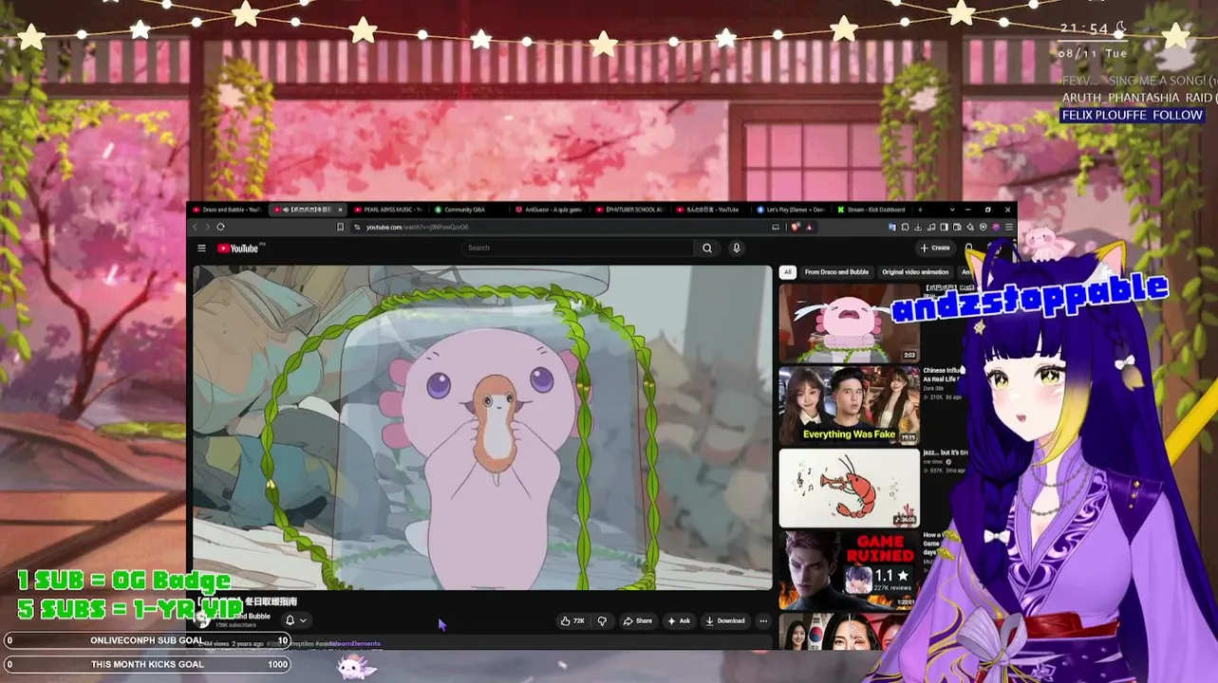Screen dimensions: 1218x683
Task: Click the browser forward arrow
Action: coord(208,227)
